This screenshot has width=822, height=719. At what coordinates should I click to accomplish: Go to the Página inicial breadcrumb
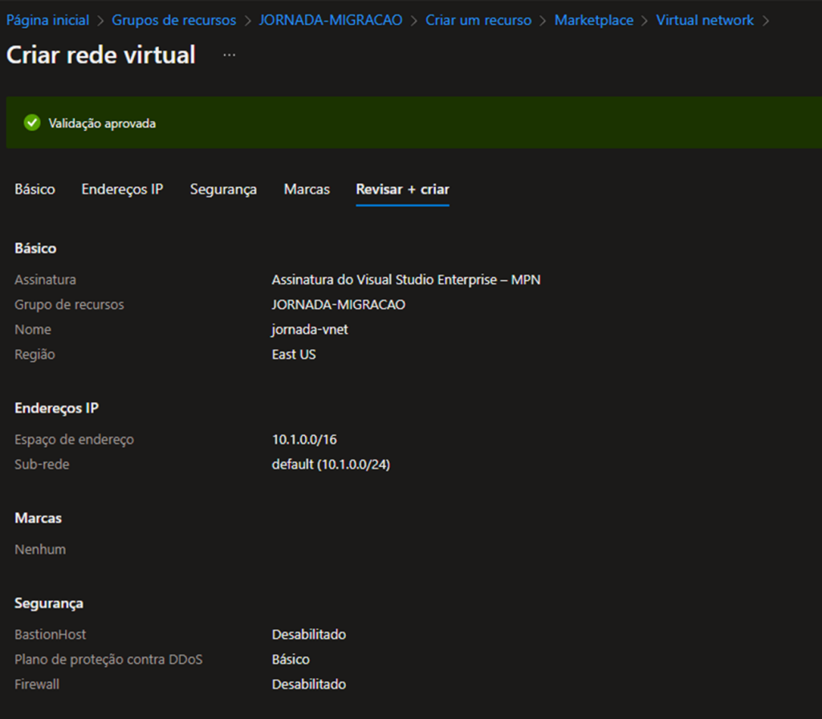tap(47, 20)
